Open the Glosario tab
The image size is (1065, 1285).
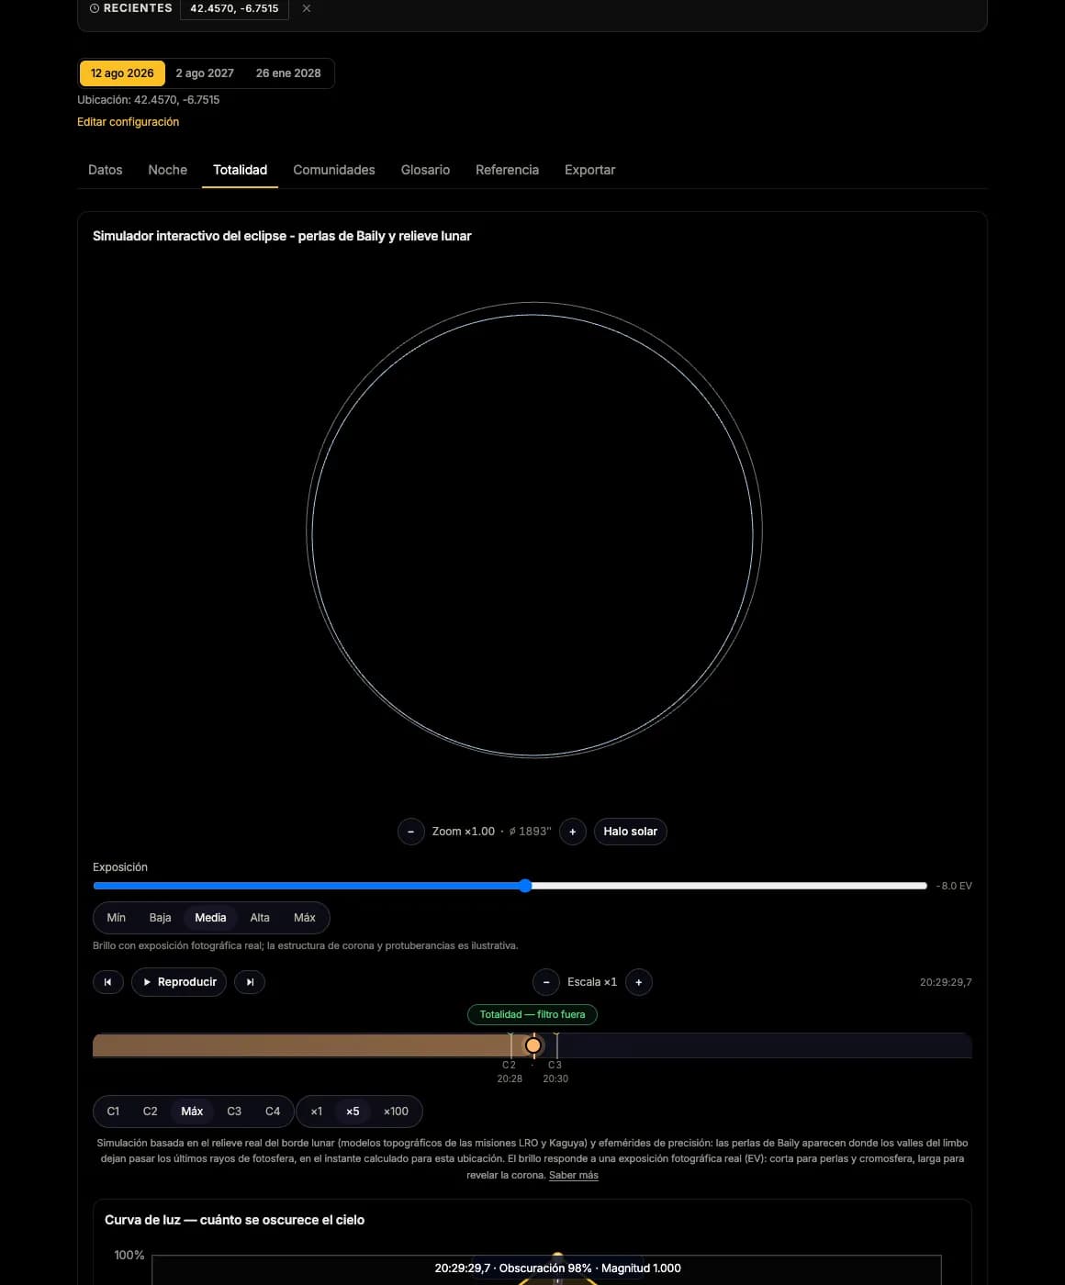coord(425,170)
